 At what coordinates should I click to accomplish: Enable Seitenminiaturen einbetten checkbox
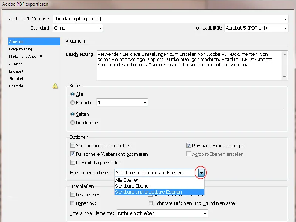pyautogui.click(x=73, y=145)
